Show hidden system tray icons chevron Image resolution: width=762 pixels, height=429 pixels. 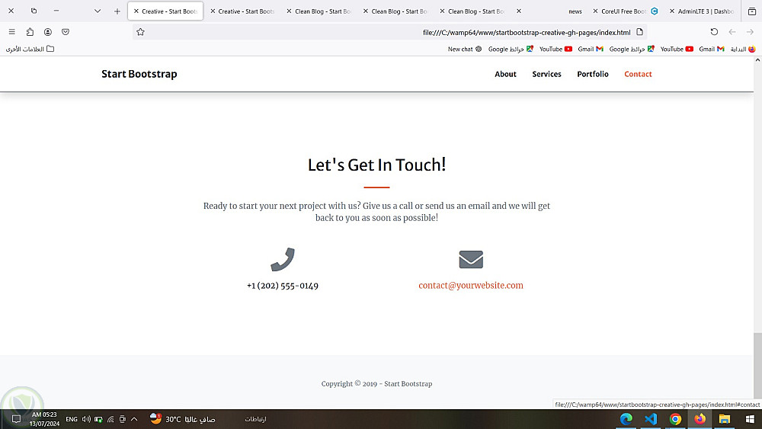tap(134, 419)
